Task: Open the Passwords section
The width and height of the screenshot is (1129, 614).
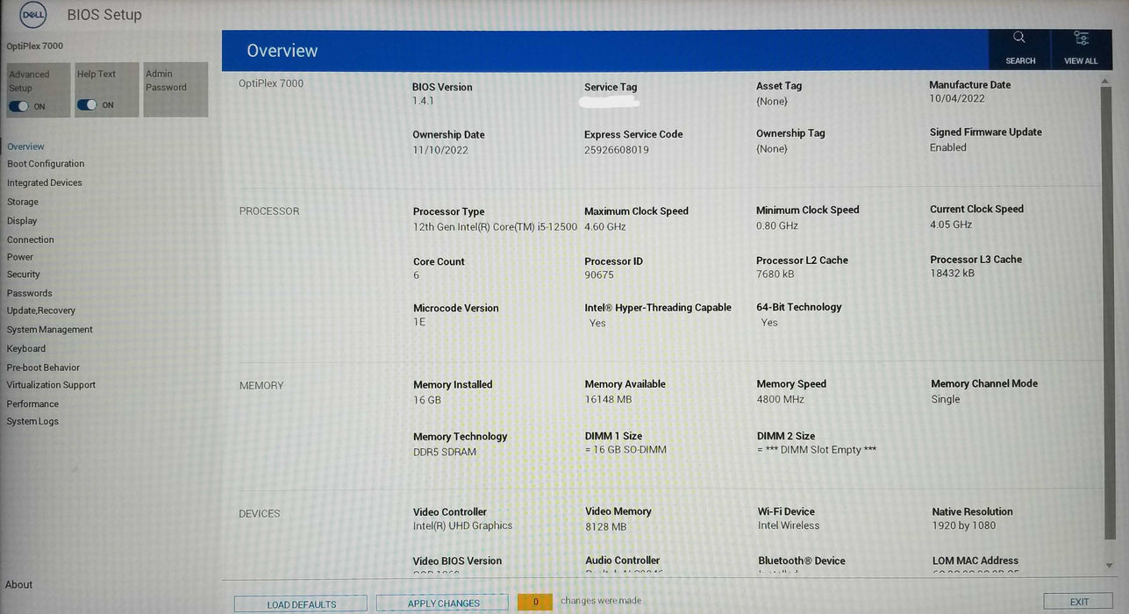Action: tap(30, 293)
